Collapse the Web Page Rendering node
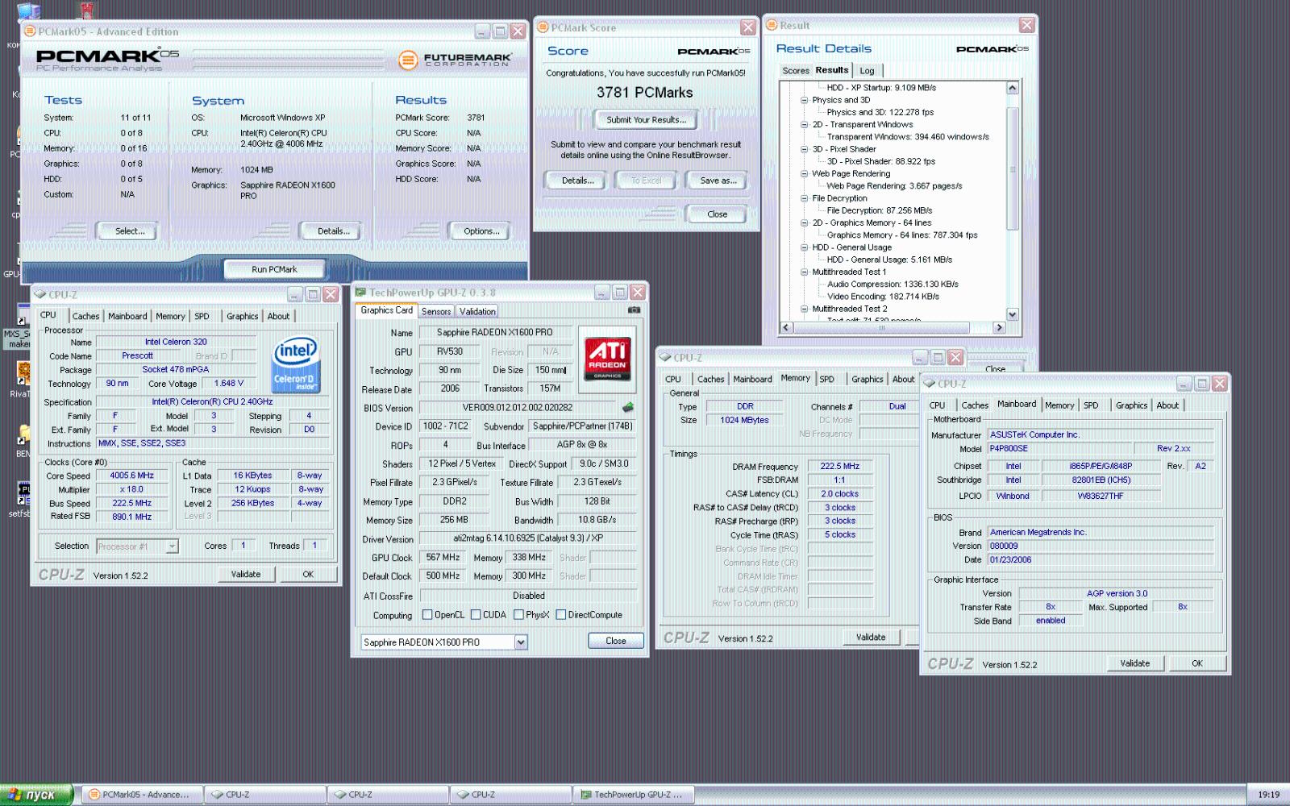The image size is (1290, 806). pos(804,174)
